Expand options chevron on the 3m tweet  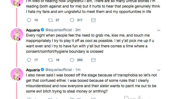[x=159, y=30]
